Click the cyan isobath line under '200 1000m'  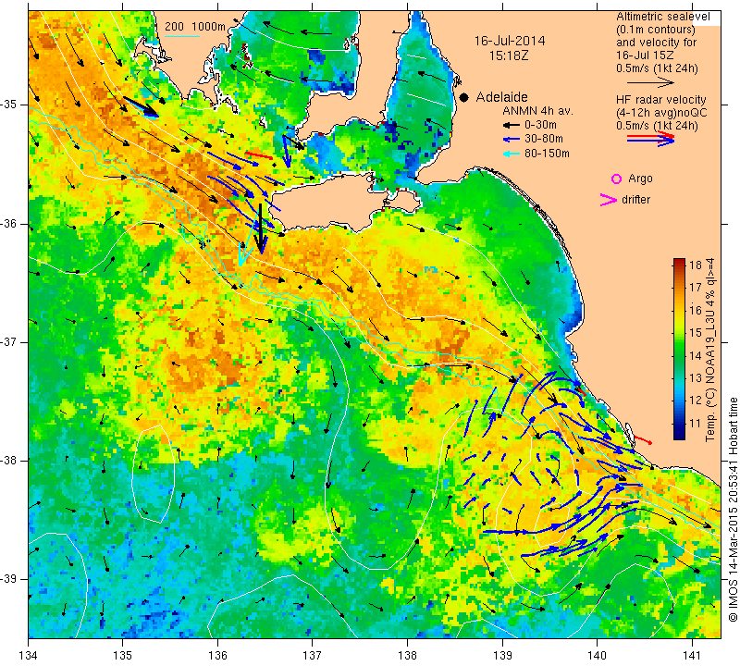tap(182, 36)
